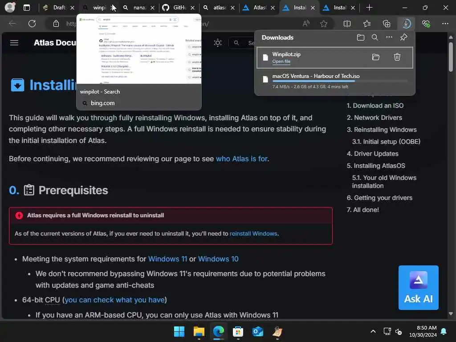Jump to '3.1. Initial setup (OOBE)'
The height and width of the screenshot is (342, 456).
point(386,142)
